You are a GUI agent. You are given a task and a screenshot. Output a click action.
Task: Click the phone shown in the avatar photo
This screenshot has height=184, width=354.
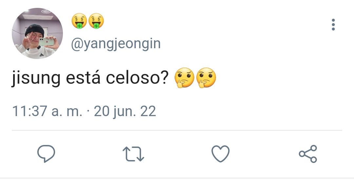point(47,42)
